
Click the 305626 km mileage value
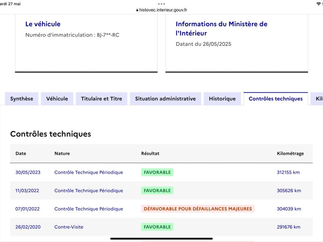[289, 191]
